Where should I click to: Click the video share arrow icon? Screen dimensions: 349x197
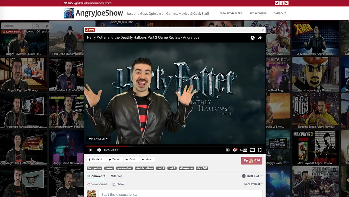pos(259,38)
